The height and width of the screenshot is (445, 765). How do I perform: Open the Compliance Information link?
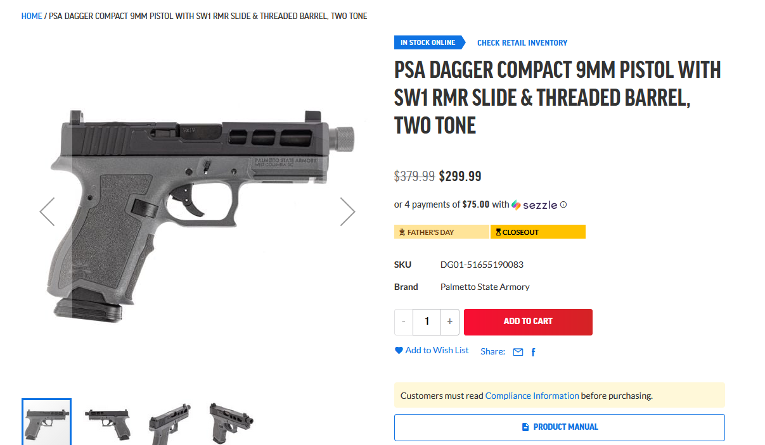click(x=532, y=396)
